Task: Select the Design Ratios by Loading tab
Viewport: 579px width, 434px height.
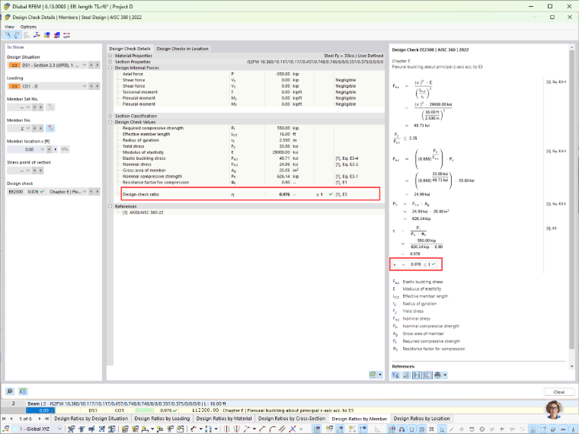Action: 162,419
